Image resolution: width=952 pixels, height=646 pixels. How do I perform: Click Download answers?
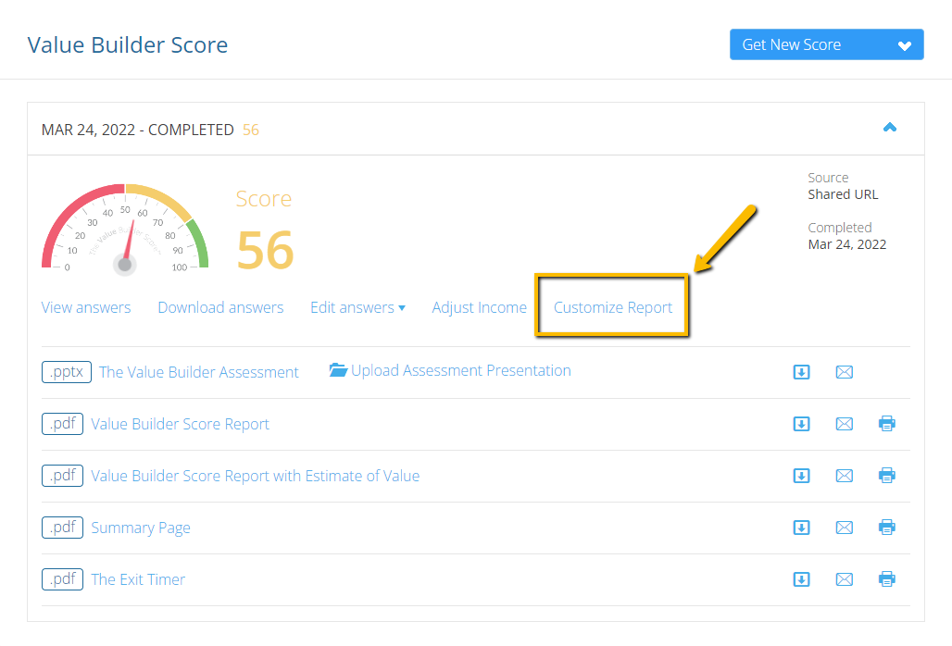220,307
